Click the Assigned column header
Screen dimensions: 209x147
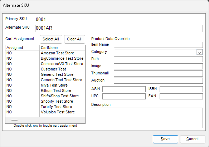(23, 48)
